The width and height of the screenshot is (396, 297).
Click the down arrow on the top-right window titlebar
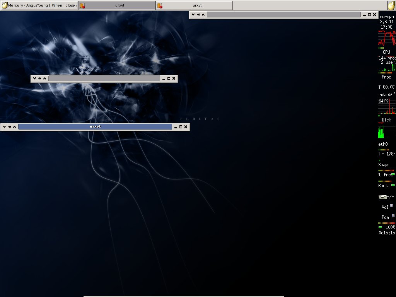(193, 15)
